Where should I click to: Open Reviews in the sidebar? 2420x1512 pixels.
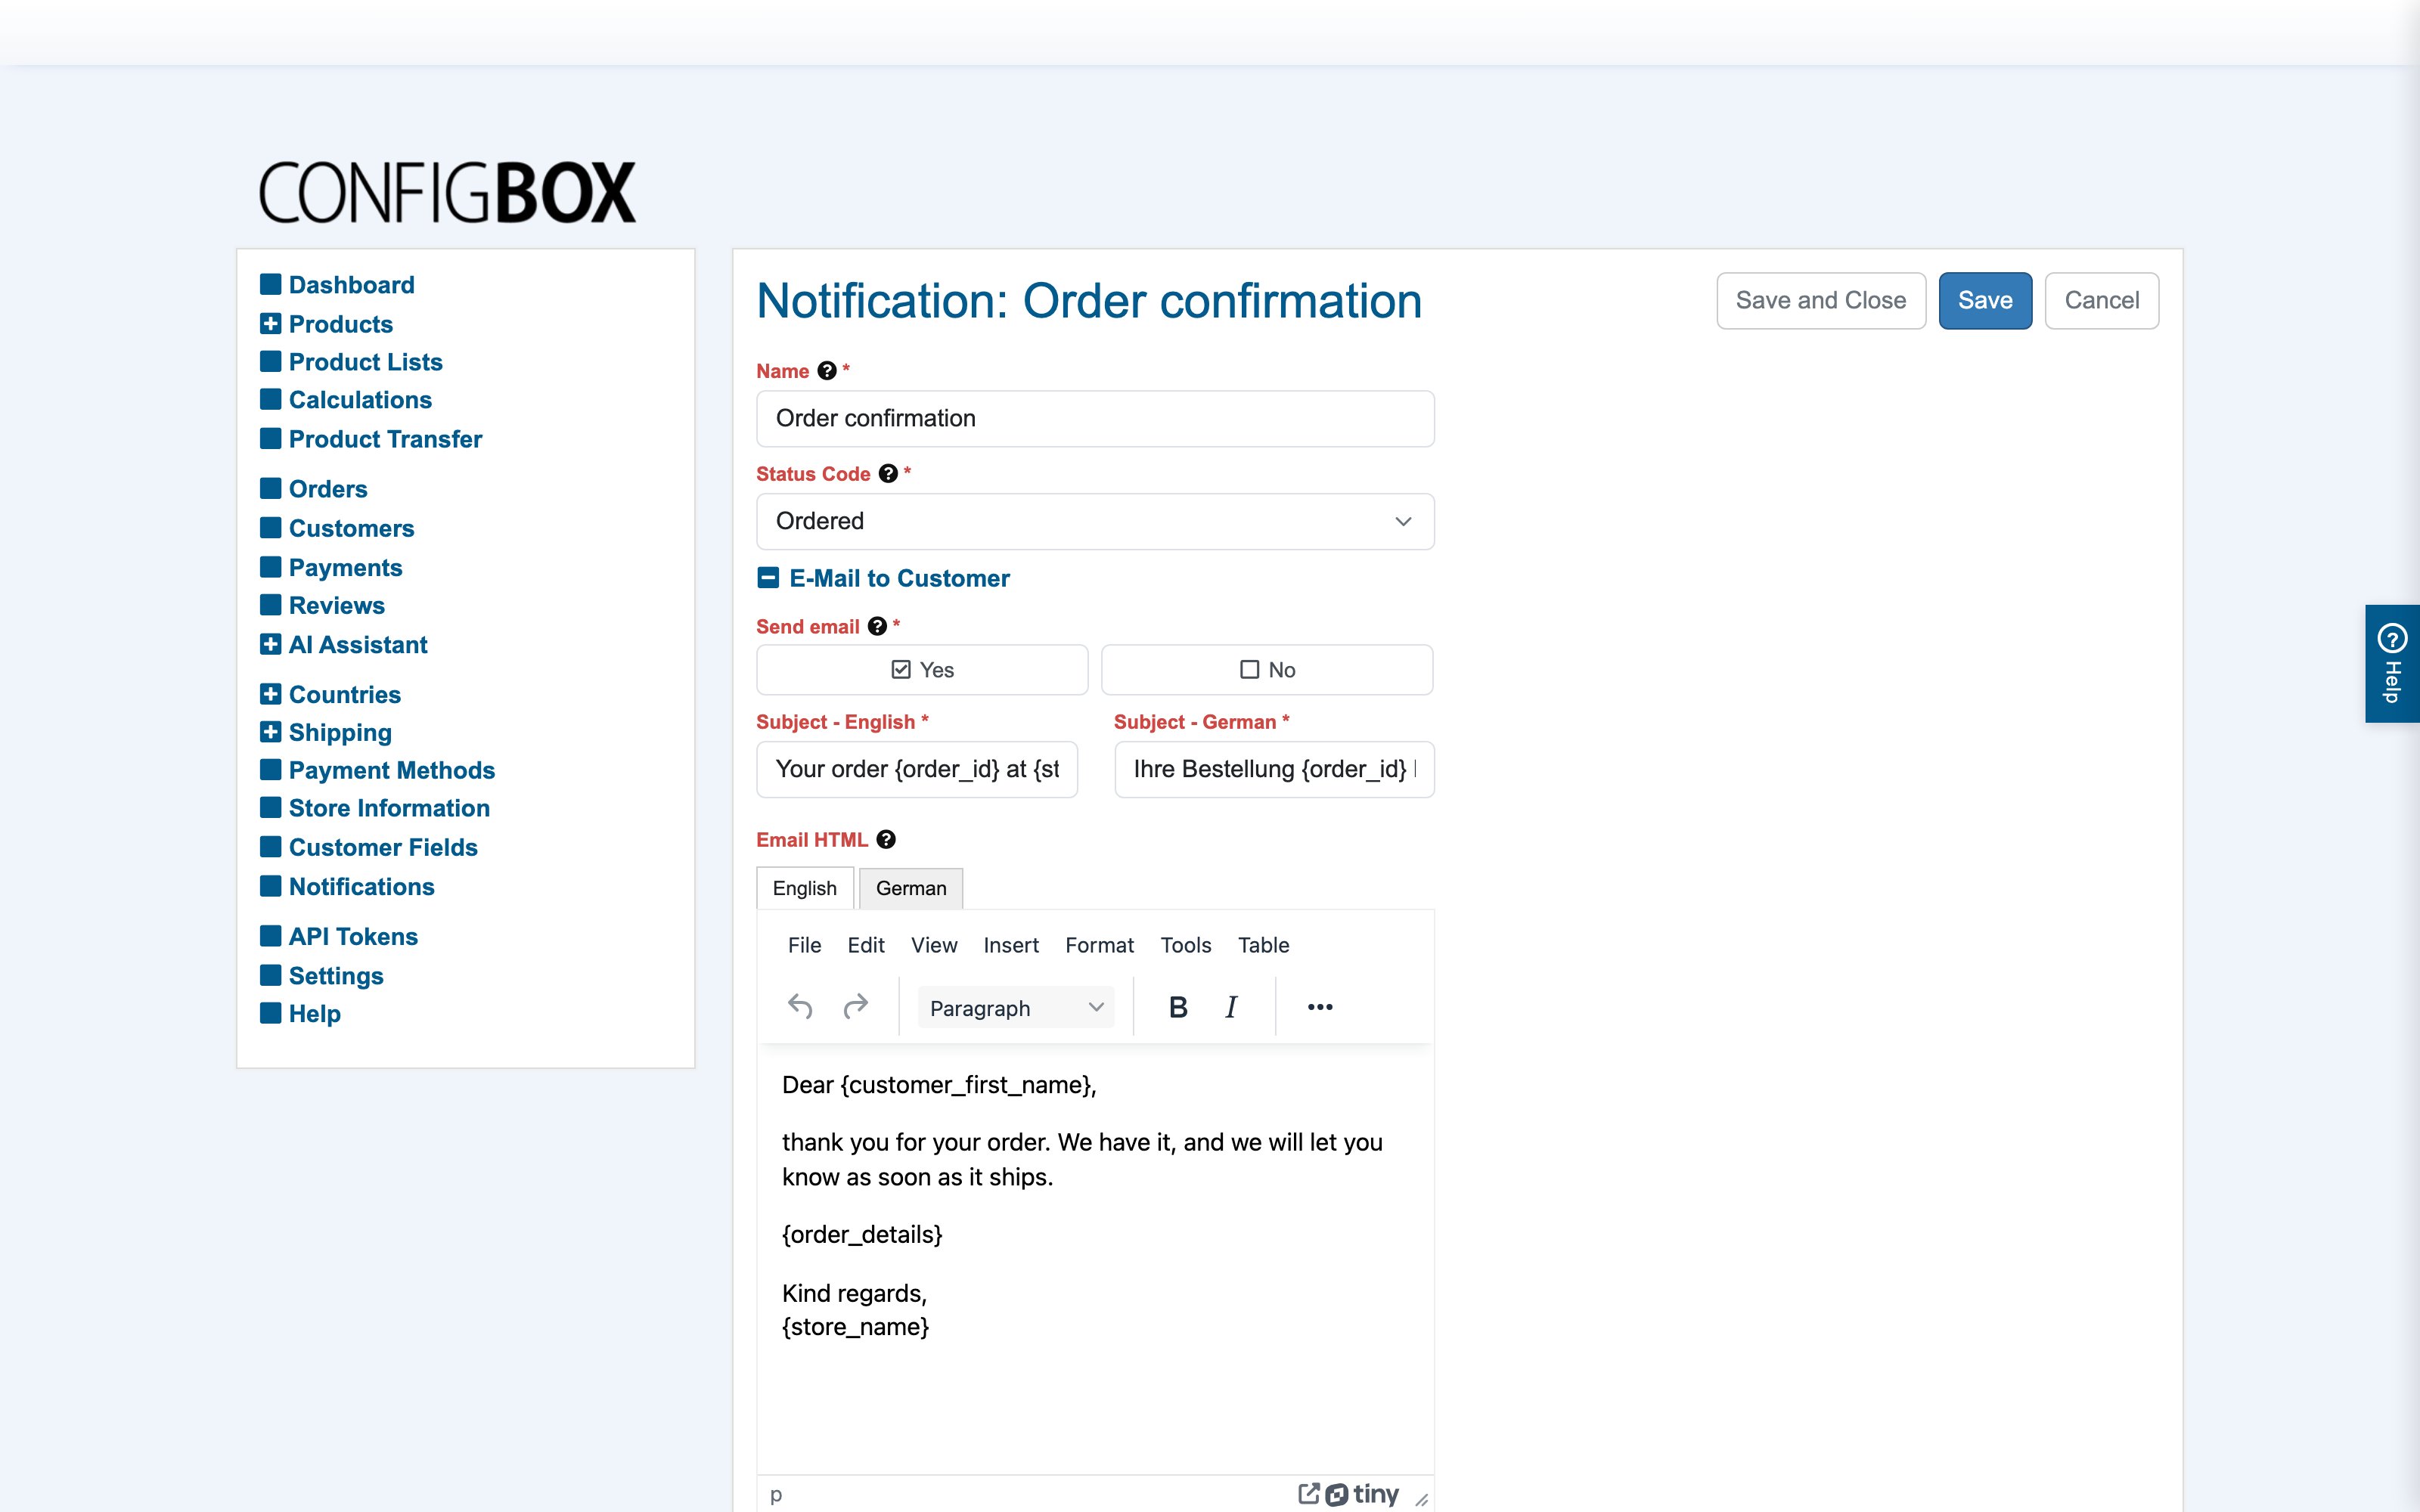336,605
